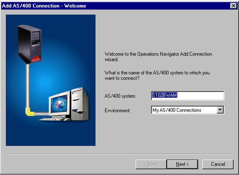The width and height of the screenshot is (239, 175).
Task: Select the My AS/400 Connections combo box
Action: (187, 110)
